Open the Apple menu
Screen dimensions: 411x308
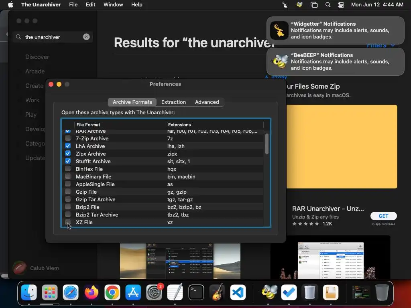[x=10, y=4]
